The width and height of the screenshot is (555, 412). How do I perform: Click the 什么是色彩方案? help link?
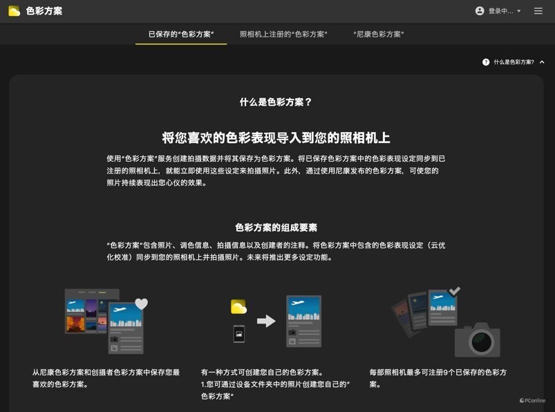click(514, 62)
